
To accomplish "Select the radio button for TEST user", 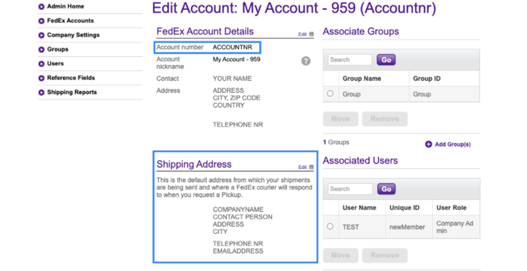I will click(x=330, y=226).
